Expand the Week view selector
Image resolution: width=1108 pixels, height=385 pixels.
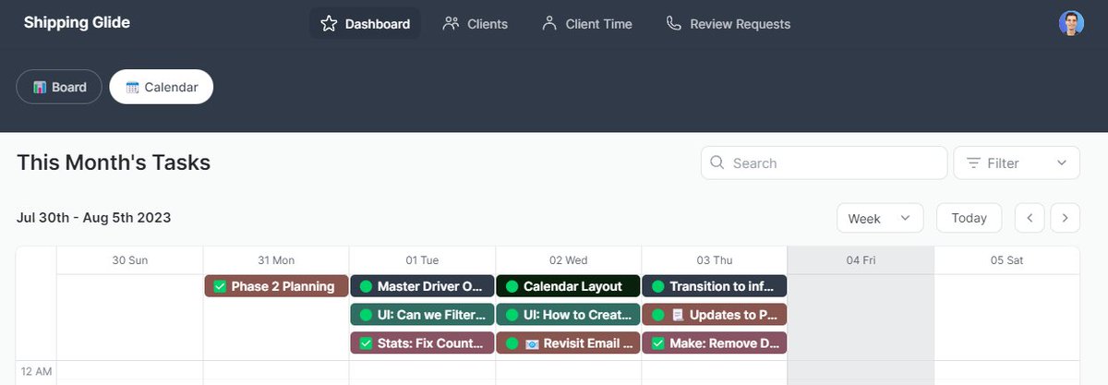(x=880, y=218)
